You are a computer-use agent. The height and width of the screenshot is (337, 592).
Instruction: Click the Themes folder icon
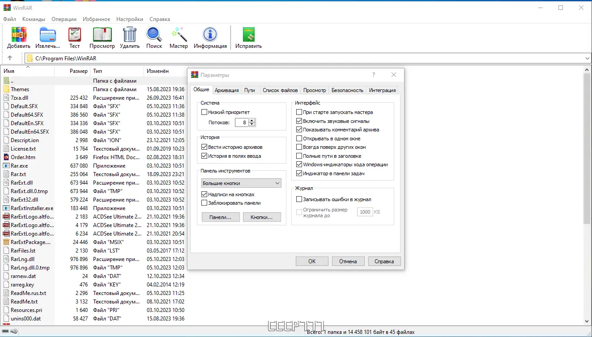click(6, 89)
